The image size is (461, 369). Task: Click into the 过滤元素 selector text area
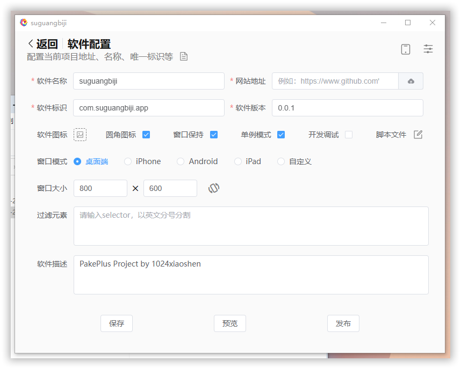click(x=251, y=226)
